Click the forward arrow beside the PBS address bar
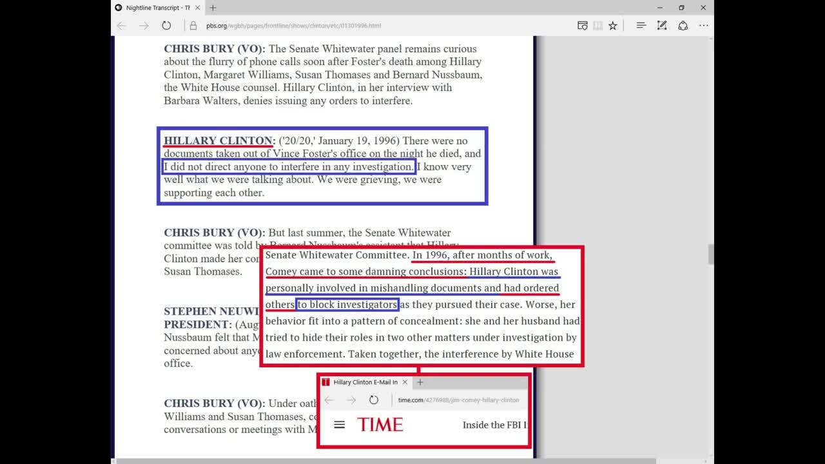 (144, 26)
